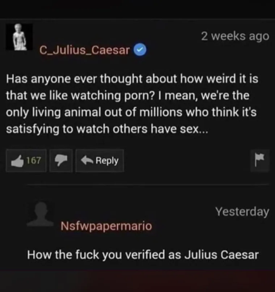This screenshot has height=292, width=275.
Task: Click the Reply button label
Action: click(107, 161)
